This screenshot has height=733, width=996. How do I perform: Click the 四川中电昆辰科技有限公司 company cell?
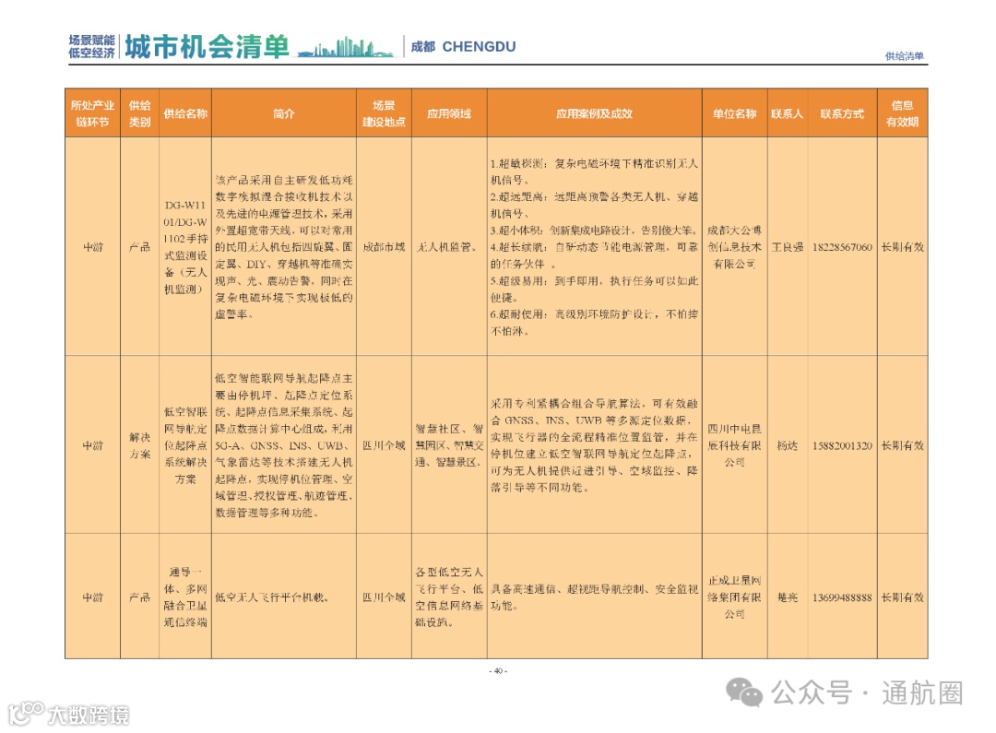pyautogui.click(x=735, y=445)
